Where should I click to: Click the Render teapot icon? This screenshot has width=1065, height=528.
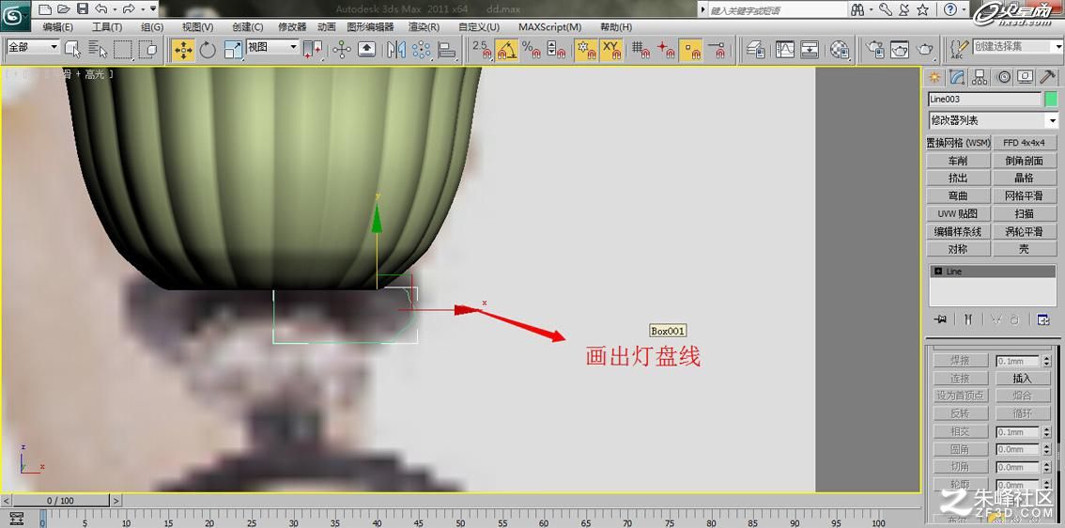coord(925,49)
